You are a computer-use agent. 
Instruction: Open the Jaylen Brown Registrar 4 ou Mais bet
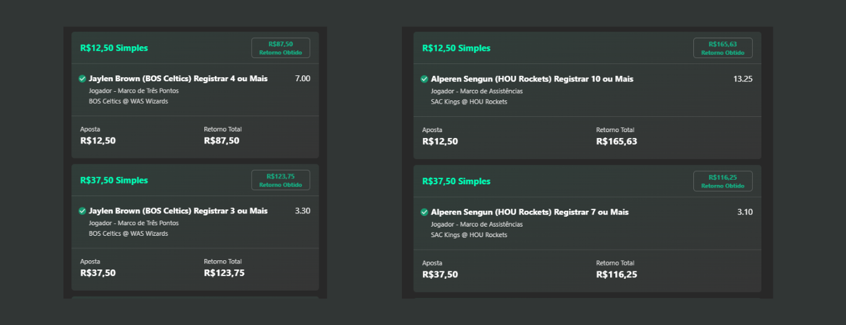[178, 79]
